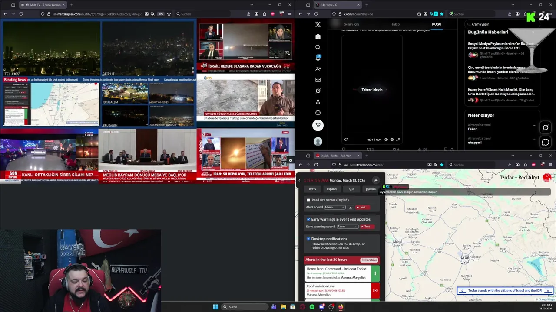Select (14) Home / X browser tab
Viewport: 556px width, 312px height.
(x=338, y=5)
